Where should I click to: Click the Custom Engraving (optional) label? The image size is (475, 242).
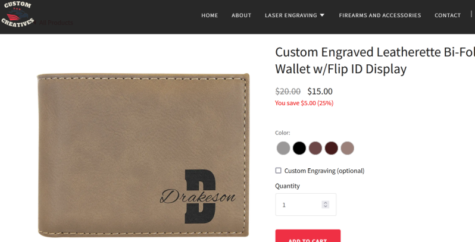(324, 171)
